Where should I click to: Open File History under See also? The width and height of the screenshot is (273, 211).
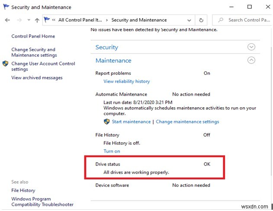[x=23, y=191]
